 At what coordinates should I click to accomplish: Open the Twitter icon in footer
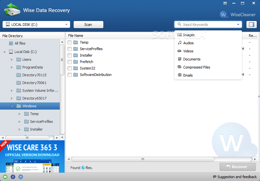(x=21, y=177)
